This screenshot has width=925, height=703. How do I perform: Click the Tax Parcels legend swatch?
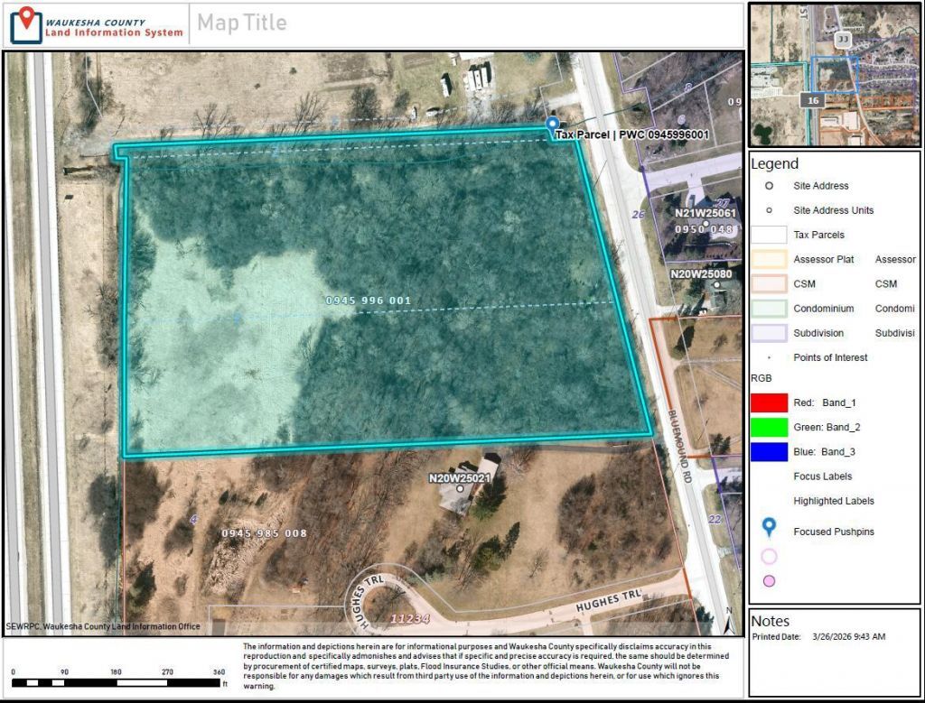[x=769, y=235]
